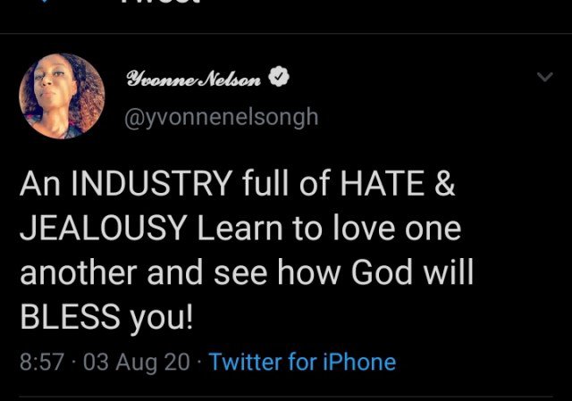Click the Twitter for iPhone source link

tap(302, 363)
